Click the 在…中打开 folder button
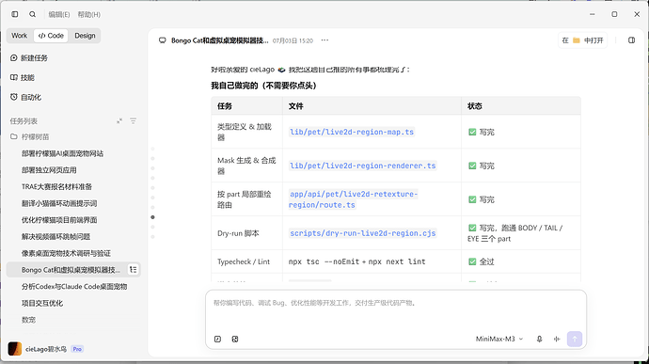This screenshot has height=364, width=649. pyautogui.click(x=583, y=40)
